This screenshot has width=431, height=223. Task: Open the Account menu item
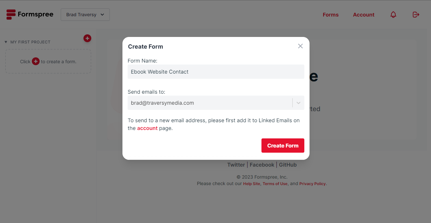point(364,15)
